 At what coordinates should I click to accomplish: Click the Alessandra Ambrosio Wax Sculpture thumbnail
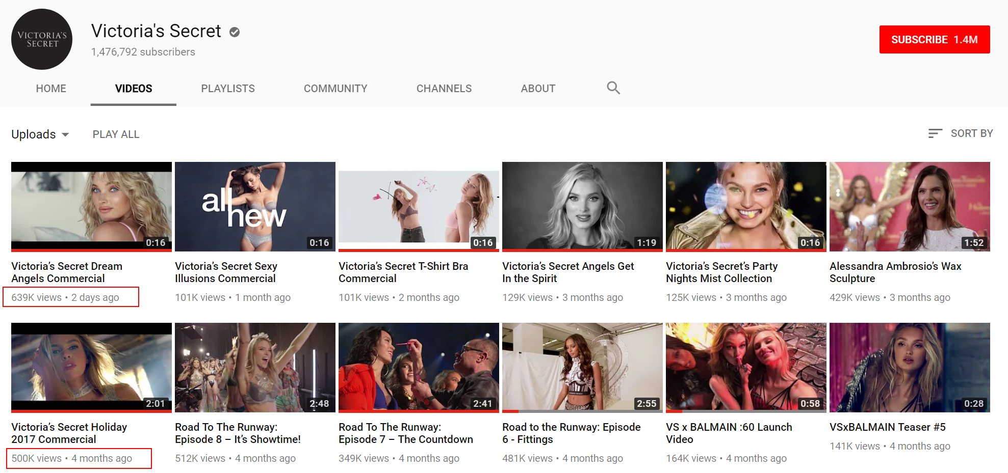click(910, 207)
